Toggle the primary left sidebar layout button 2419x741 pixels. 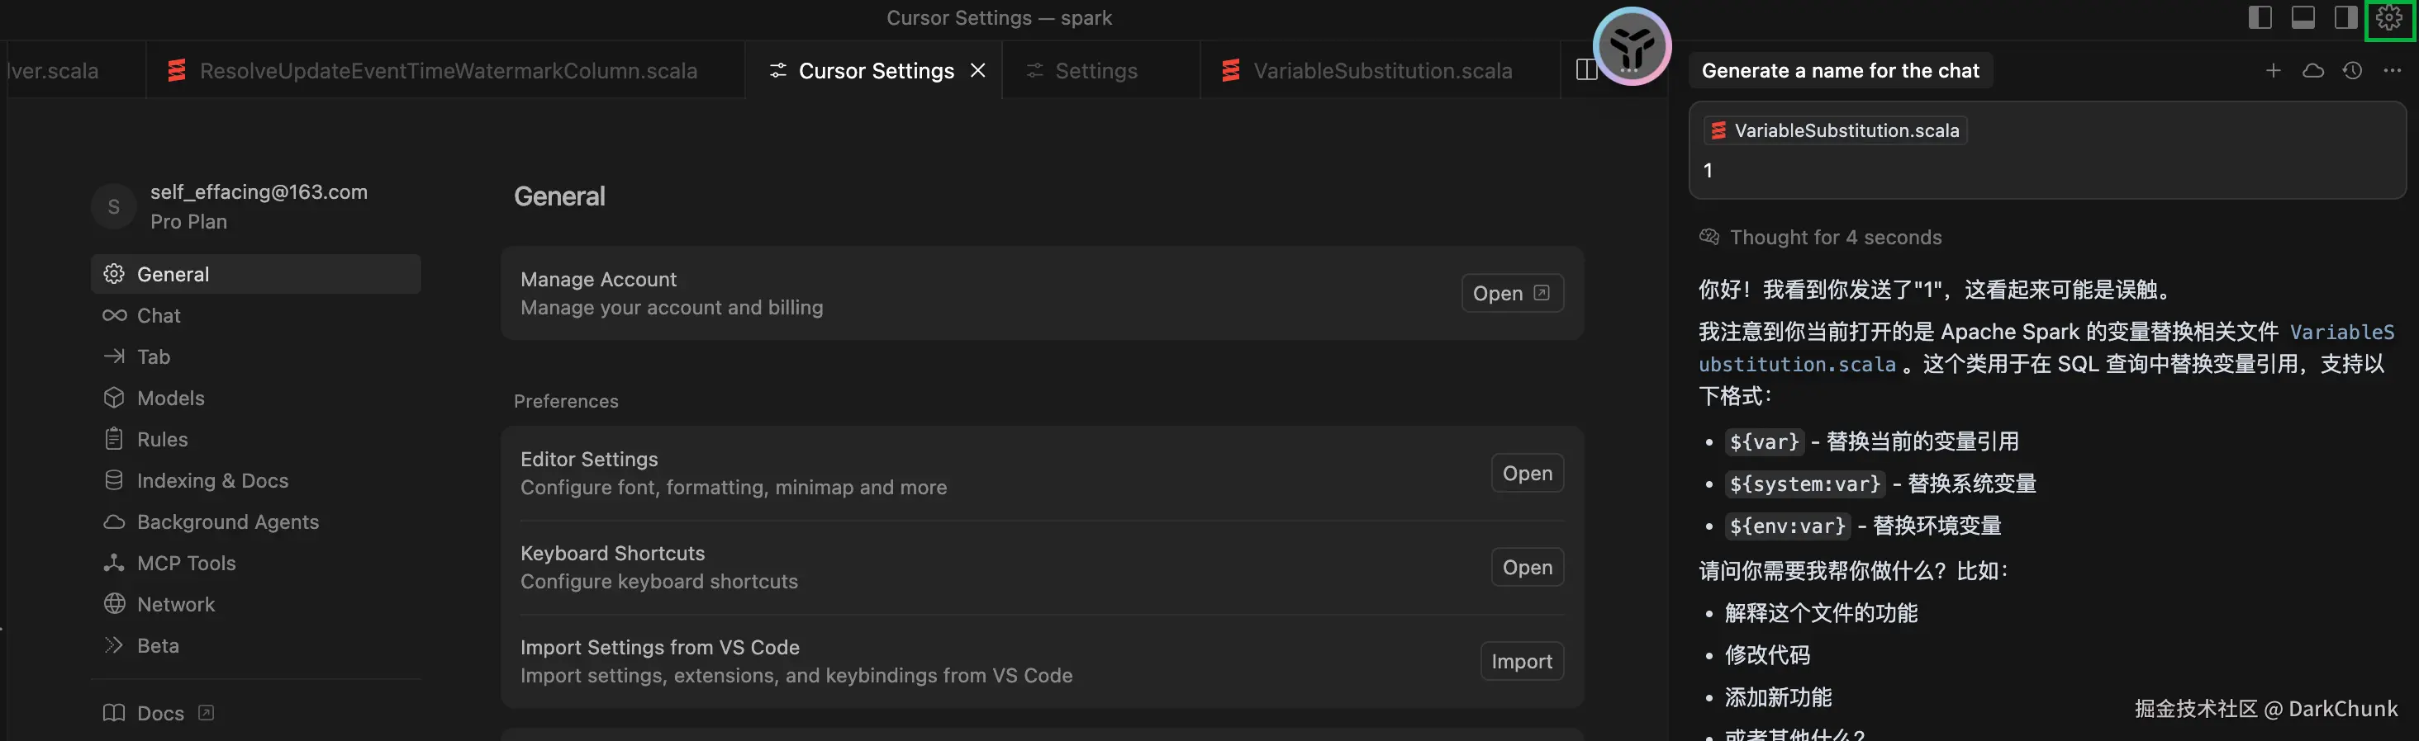[2260, 18]
